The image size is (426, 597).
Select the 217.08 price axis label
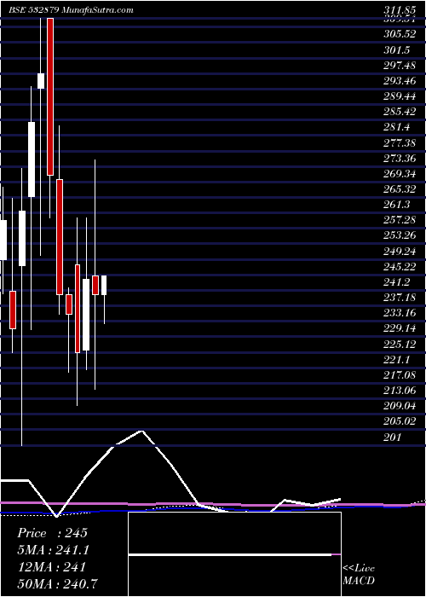pyautogui.click(x=399, y=376)
